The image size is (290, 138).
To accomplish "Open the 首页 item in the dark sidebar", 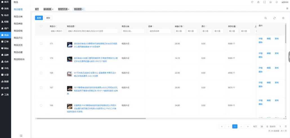I will [5, 2].
